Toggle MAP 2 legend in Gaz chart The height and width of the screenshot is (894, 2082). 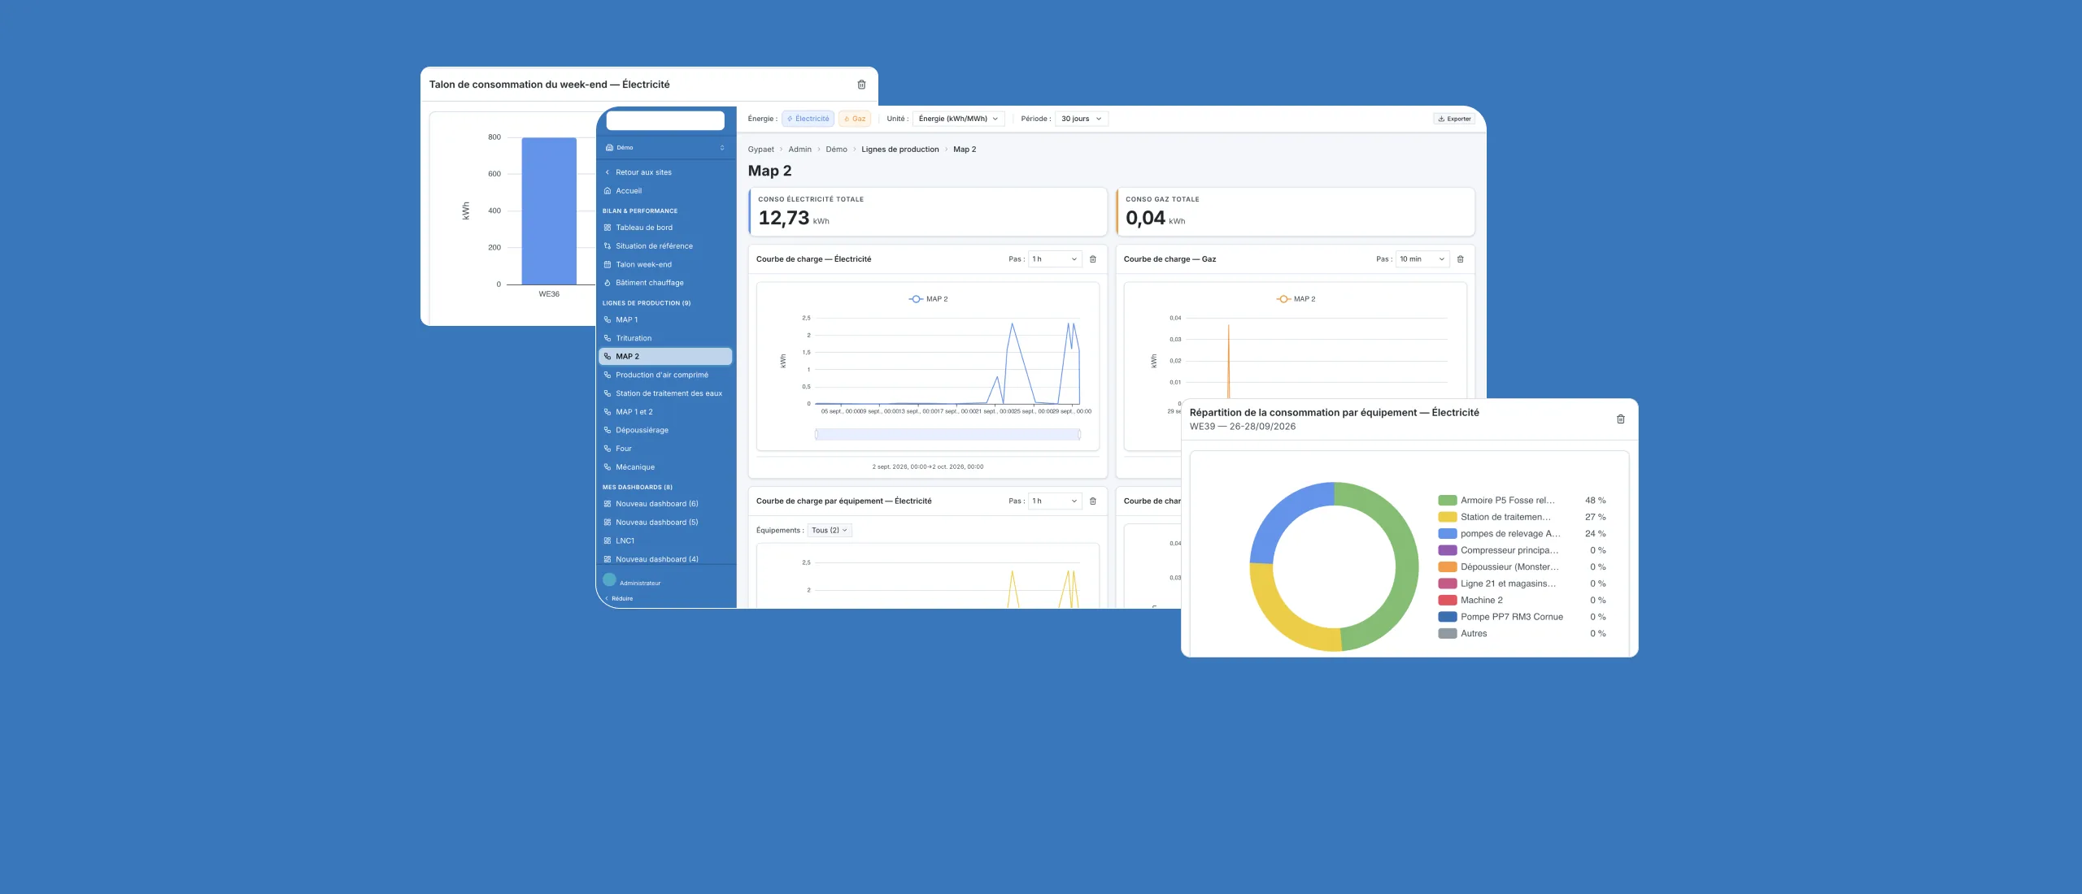[1296, 299]
